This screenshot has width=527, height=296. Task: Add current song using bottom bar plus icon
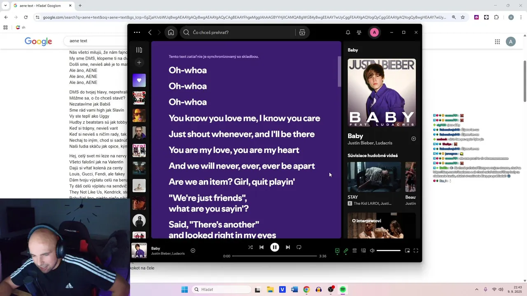(x=193, y=250)
